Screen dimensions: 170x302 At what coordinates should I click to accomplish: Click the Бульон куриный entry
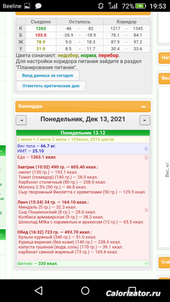[57, 237]
